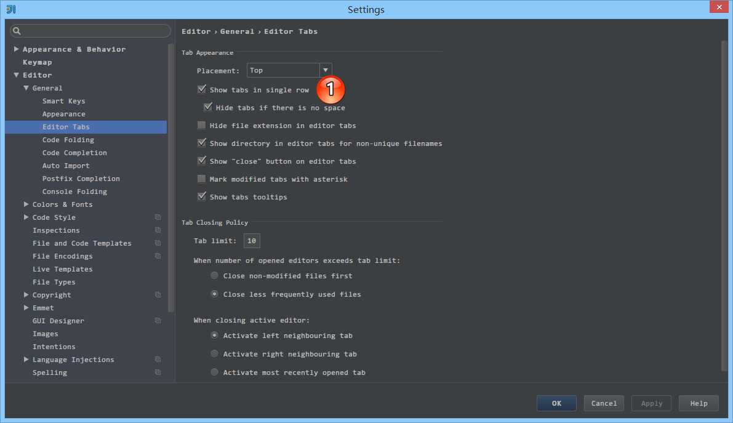Click the settings search field
The height and width of the screenshot is (423, 733).
pyautogui.click(x=90, y=31)
